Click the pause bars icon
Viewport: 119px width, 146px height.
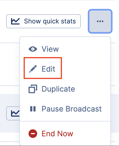(x=33, y=109)
